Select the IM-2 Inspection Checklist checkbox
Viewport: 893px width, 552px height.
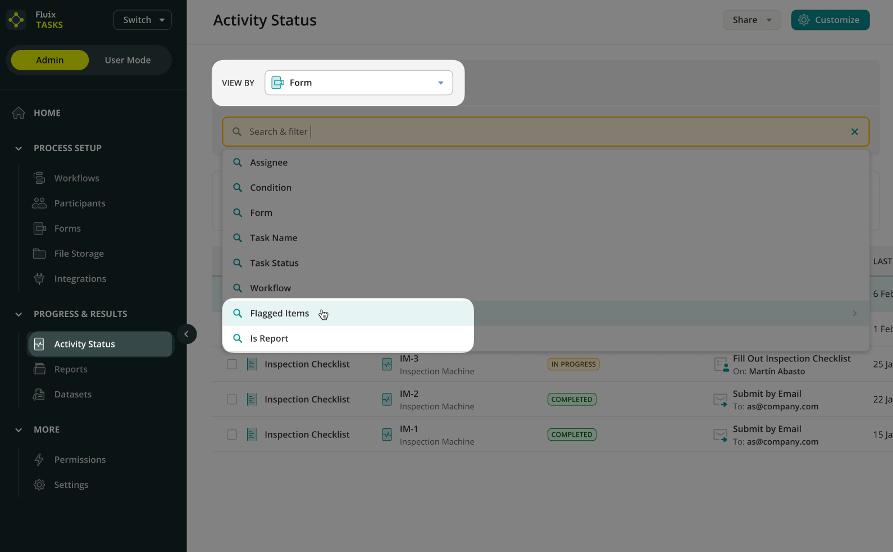click(x=232, y=400)
